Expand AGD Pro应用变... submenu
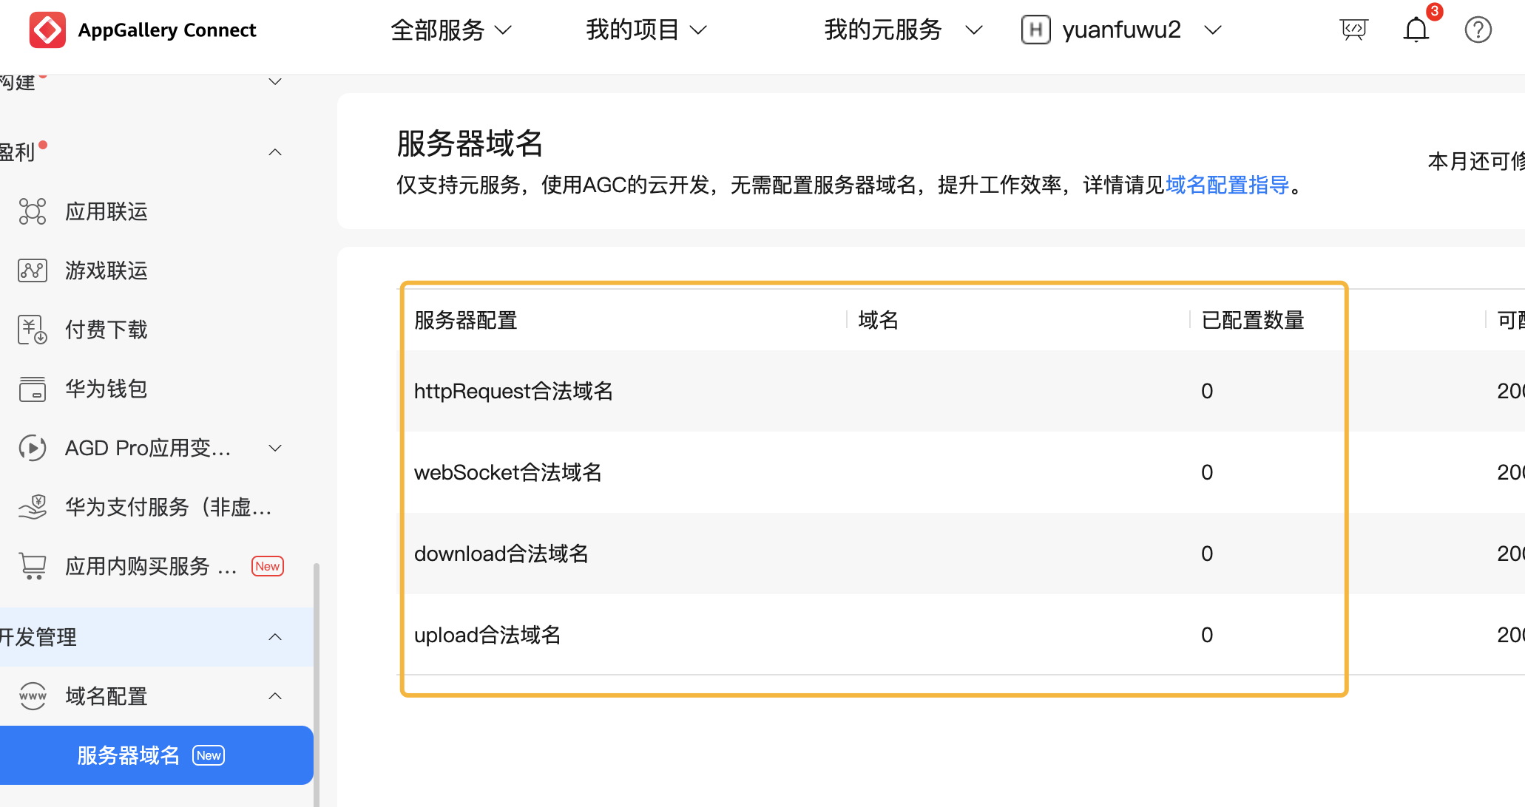 click(x=275, y=449)
